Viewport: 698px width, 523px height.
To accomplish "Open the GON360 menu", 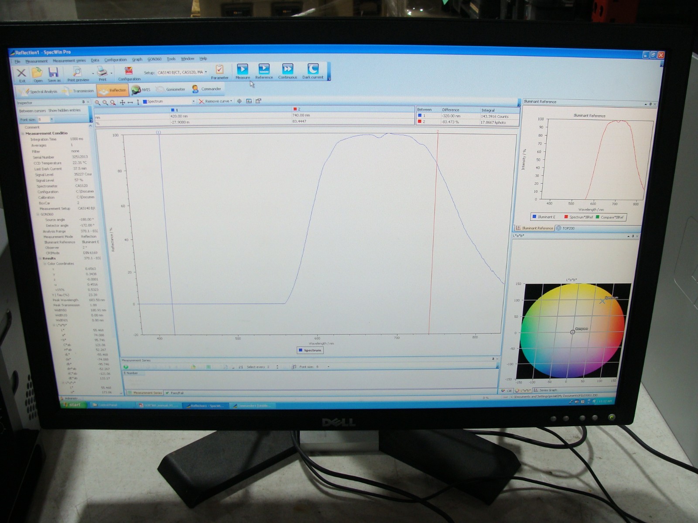I will (x=155, y=59).
